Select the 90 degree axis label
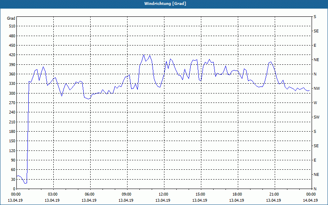This screenshot has height=205, width=328. coord(13,160)
